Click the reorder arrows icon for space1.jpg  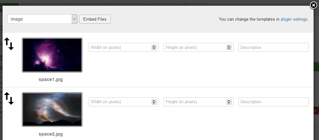click(9, 44)
